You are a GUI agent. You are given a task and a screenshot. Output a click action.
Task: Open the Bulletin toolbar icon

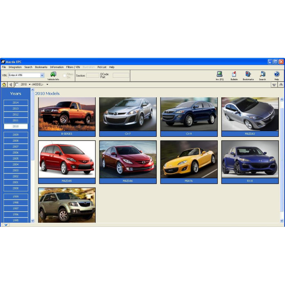click(x=234, y=76)
